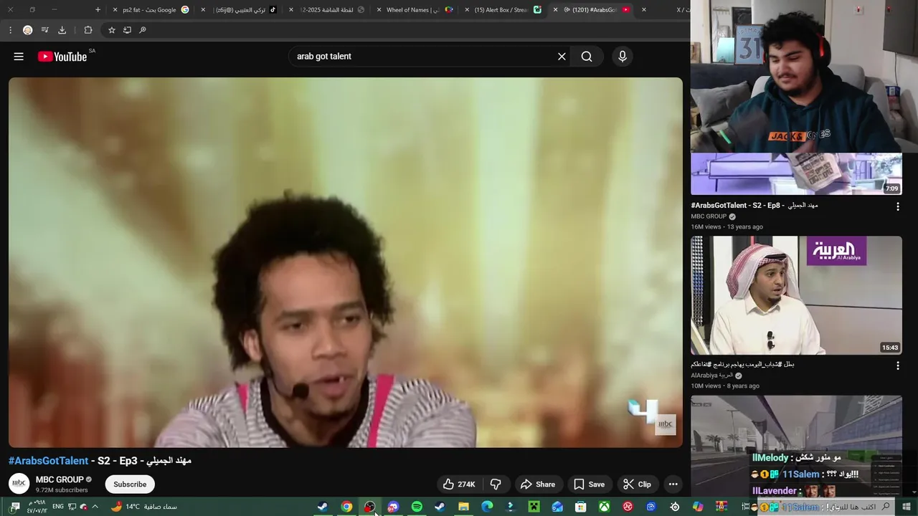The width and height of the screenshot is (918, 516).
Task: Show hidden system tray icons
Action: [x=95, y=507]
